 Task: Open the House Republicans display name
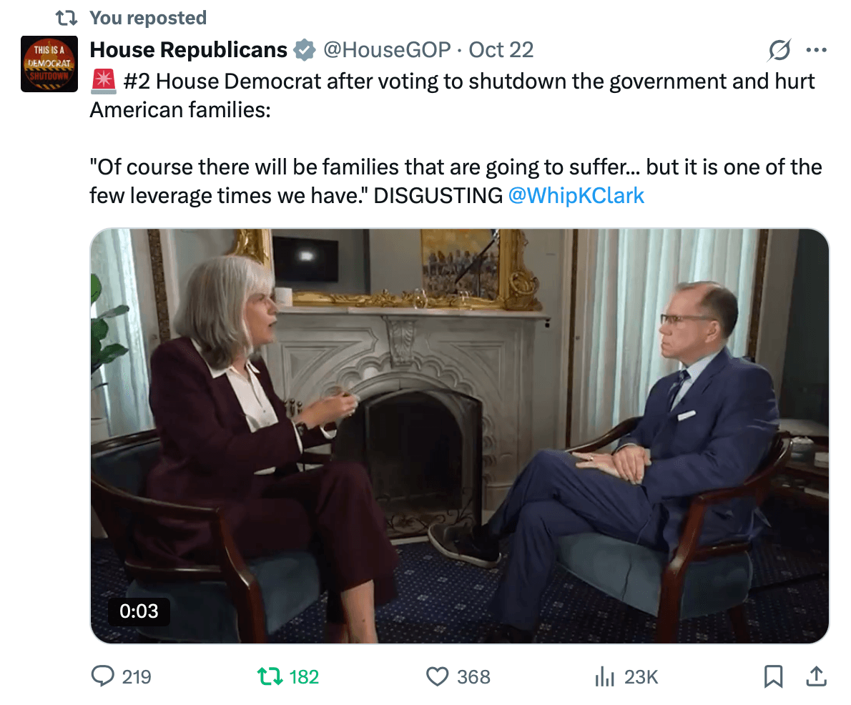pyautogui.click(x=188, y=50)
